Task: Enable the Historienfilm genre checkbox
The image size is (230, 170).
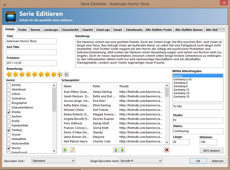Action: click(9, 144)
